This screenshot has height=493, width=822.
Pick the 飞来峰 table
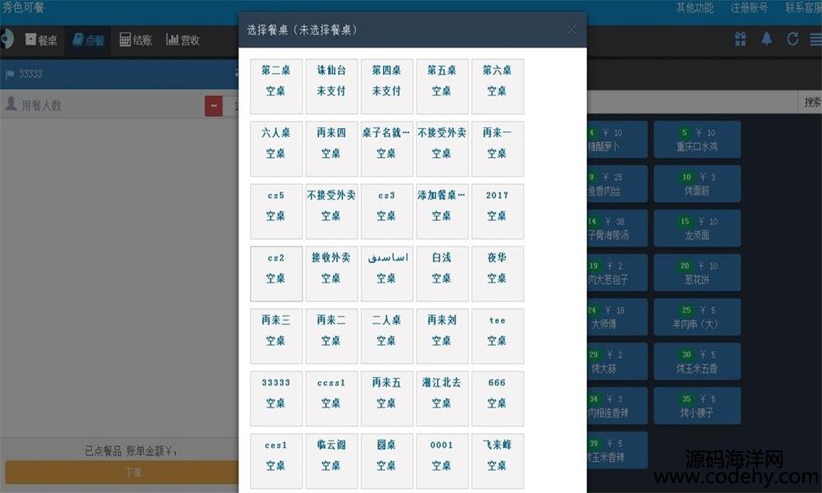496,455
